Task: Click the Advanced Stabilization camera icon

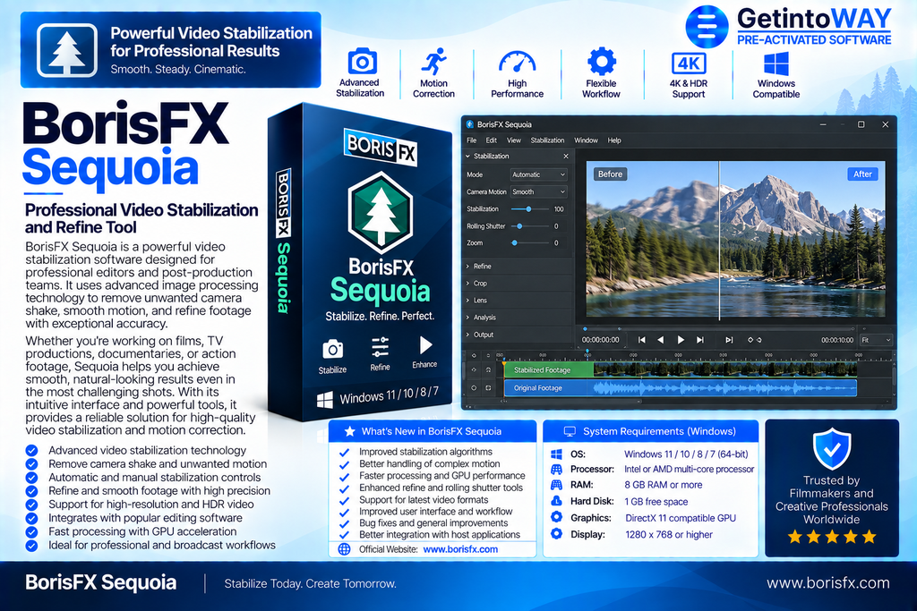Action: (363, 62)
